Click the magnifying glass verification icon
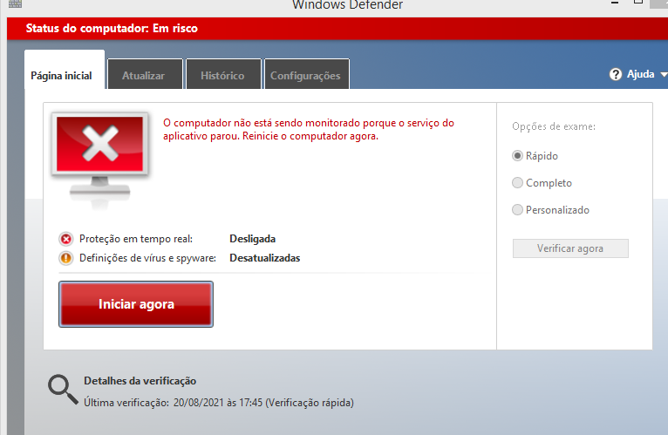 (63, 389)
